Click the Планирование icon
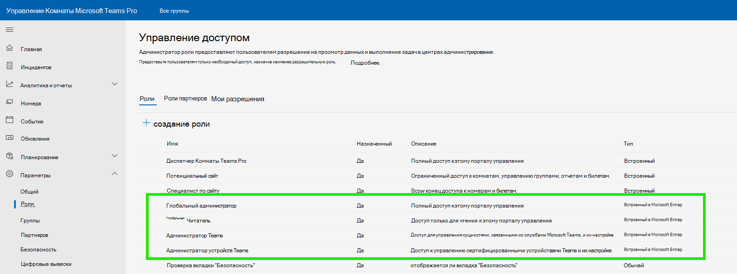This screenshot has height=274, width=737. [x=10, y=156]
